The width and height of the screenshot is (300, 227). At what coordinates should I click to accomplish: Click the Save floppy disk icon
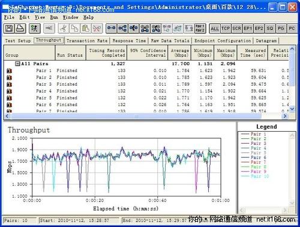[9, 29]
